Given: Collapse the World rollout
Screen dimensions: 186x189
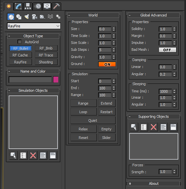Looking at the screenshot, I should (93, 15).
